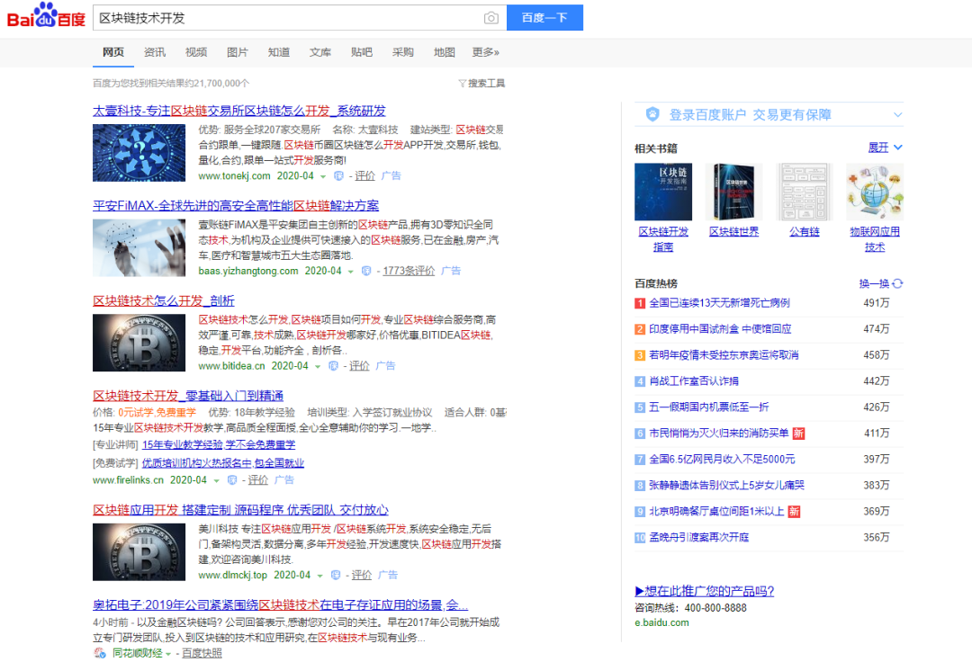This screenshot has width=972, height=662.
Task: Click the 百度一下 search button
Action: (544, 18)
